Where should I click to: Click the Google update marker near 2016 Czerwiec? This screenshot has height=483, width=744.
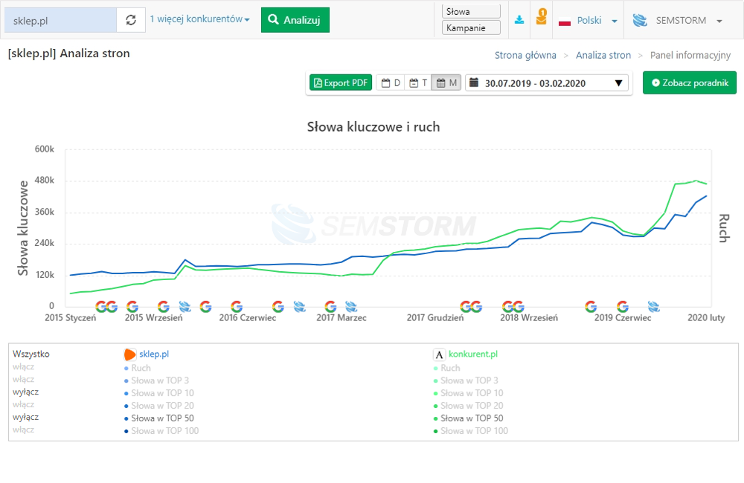pos(237,306)
